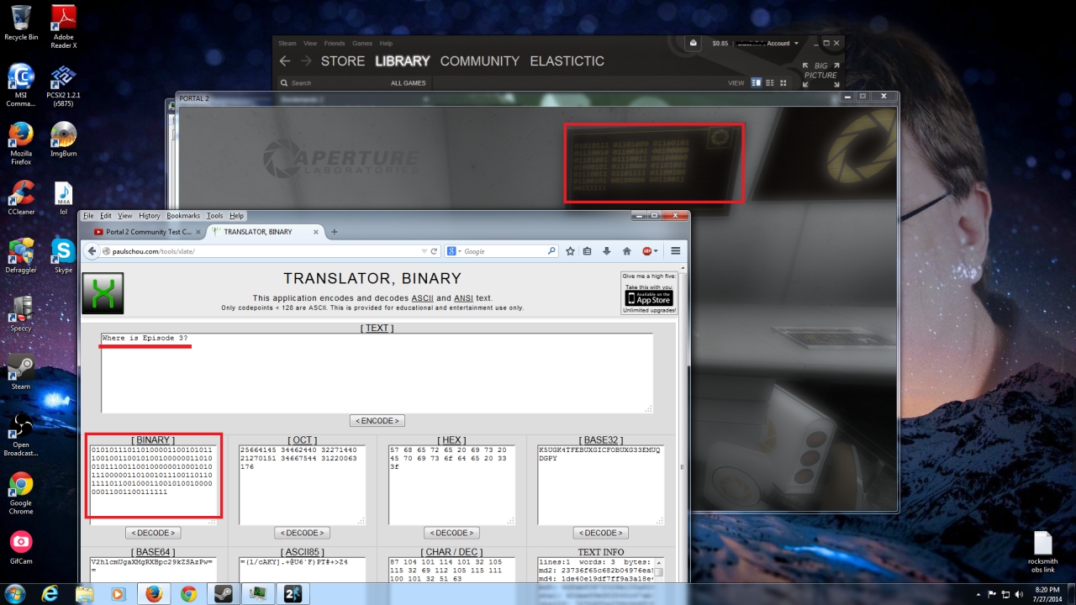This screenshot has height=605, width=1076.
Task: Open Skype desktop icon
Action: pyautogui.click(x=63, y=256)
